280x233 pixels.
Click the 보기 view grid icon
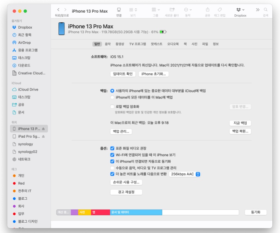click(x=131, y=10)
